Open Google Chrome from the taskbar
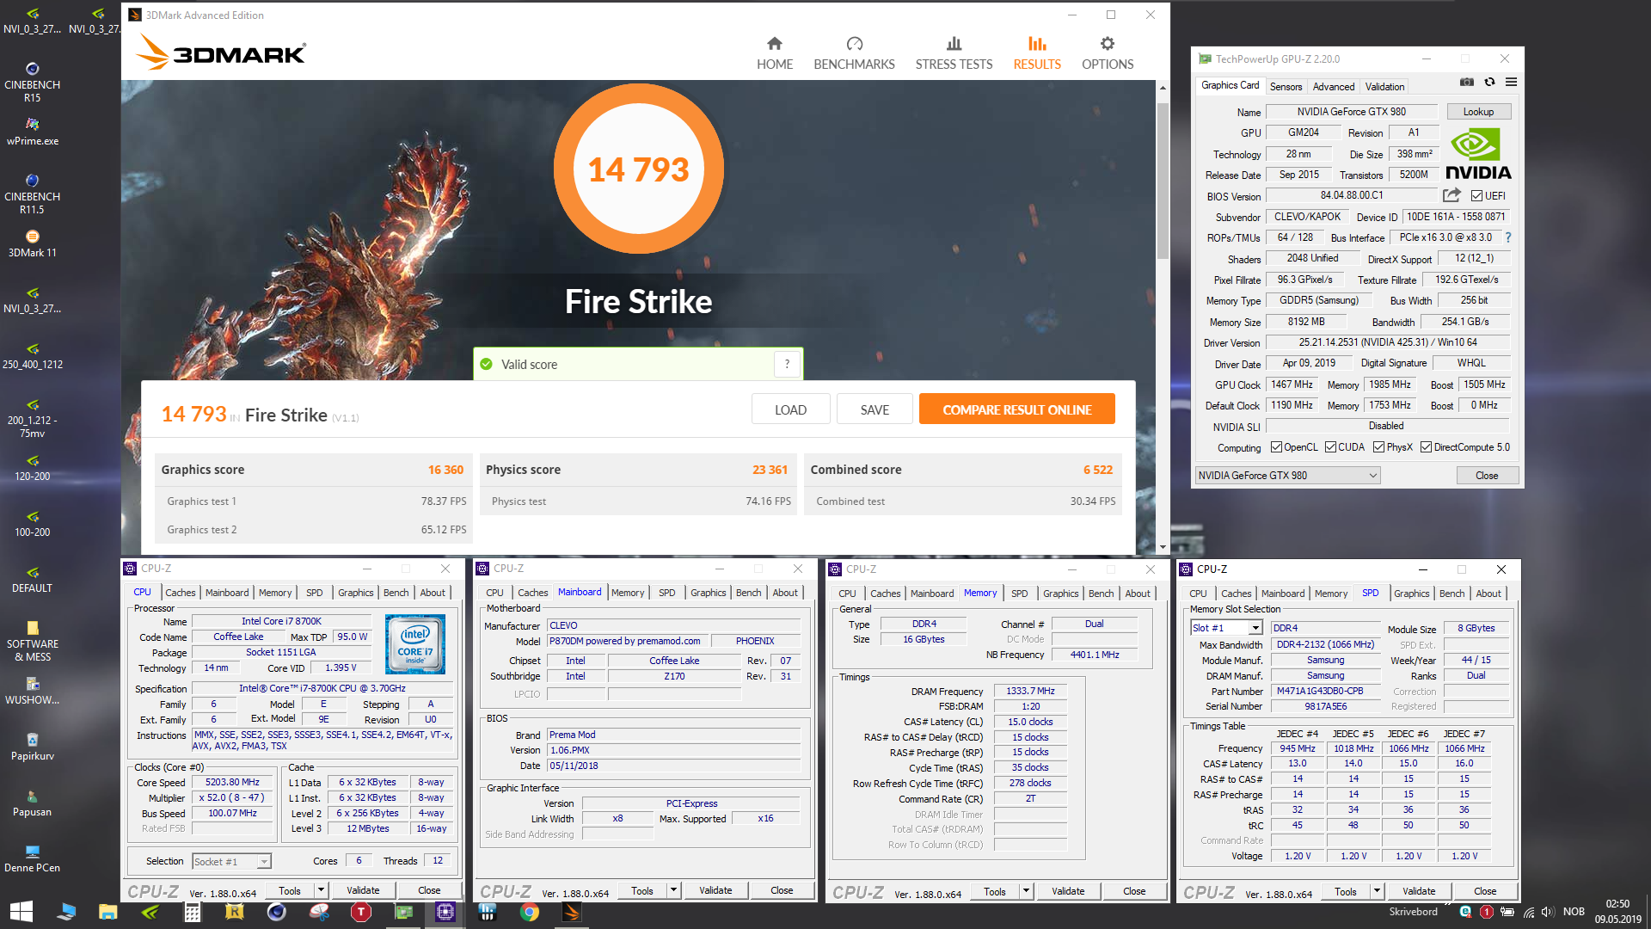The image size is (1651, 929). coord(529,912)
